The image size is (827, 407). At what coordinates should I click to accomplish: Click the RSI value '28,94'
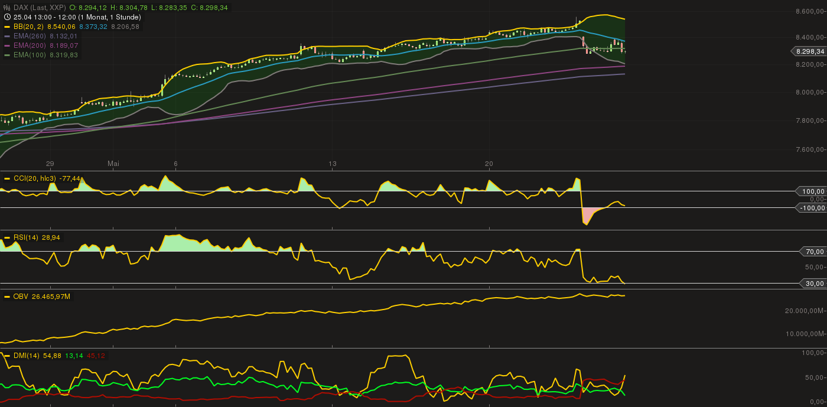pyautogui.click(x=50, y=237)
